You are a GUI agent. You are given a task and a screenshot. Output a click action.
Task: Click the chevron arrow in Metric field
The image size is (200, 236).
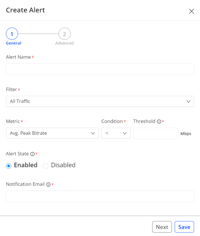click(x=93, y=133)
